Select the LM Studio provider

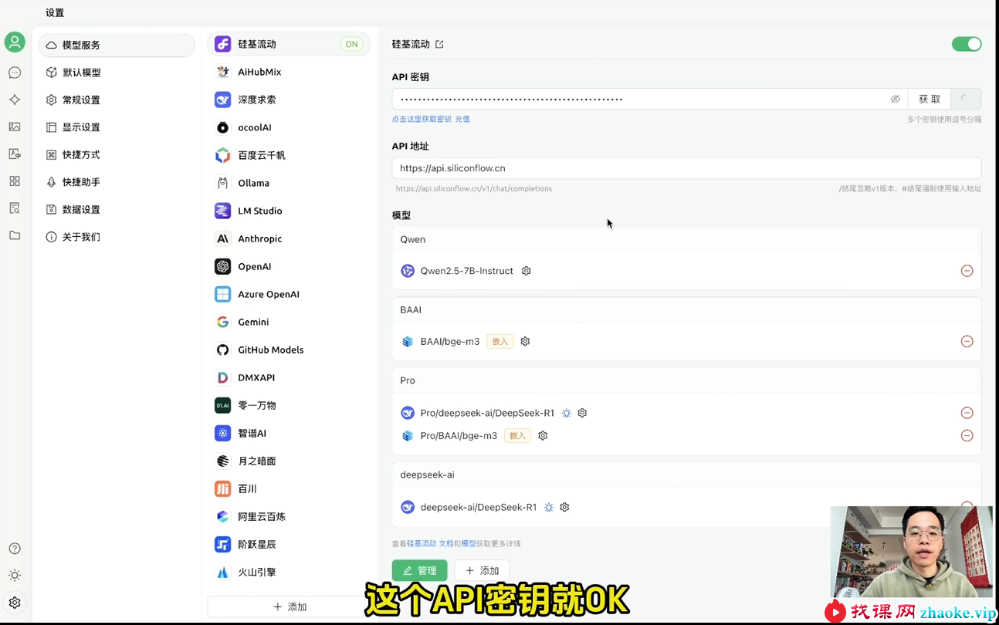(289, 211)
